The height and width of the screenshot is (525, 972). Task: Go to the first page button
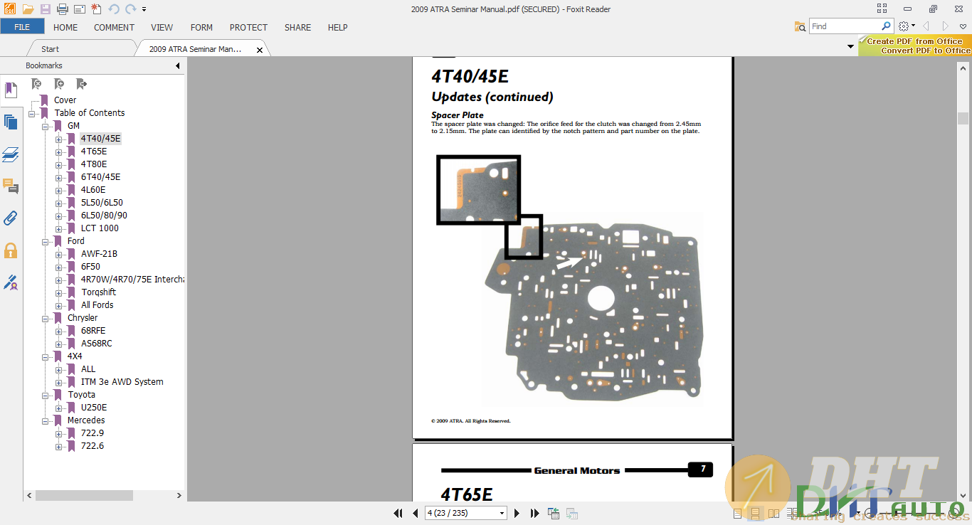(398, 513)
